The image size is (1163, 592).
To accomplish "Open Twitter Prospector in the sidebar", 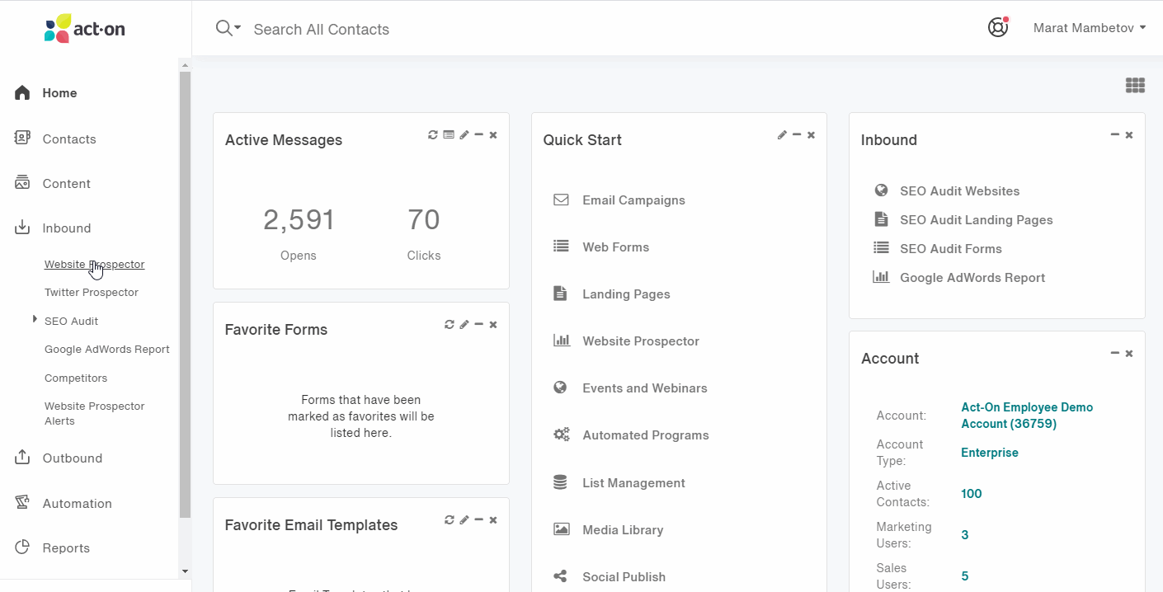I will click(x=92, y=293).
